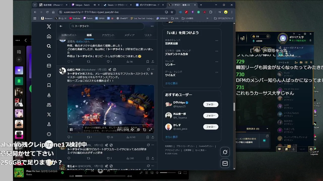Click the add friend icon in League social panel
323x181 pixels.
[x=297, y=62]
